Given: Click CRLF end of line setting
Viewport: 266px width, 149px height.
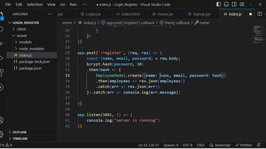Looking at the screenshot, I should (x=201, y=145).
